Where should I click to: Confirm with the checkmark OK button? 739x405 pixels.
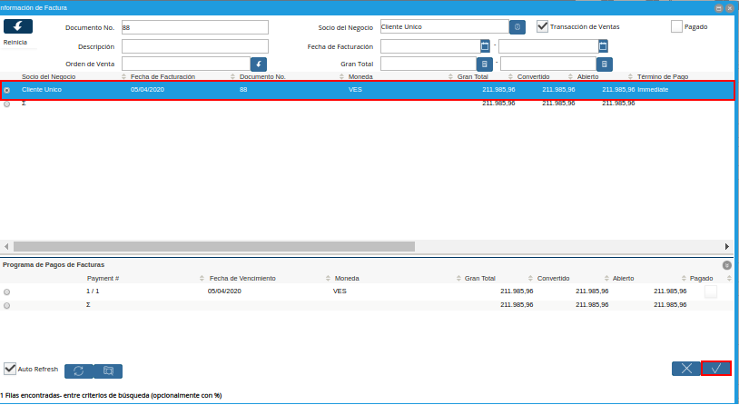point(715,369)
